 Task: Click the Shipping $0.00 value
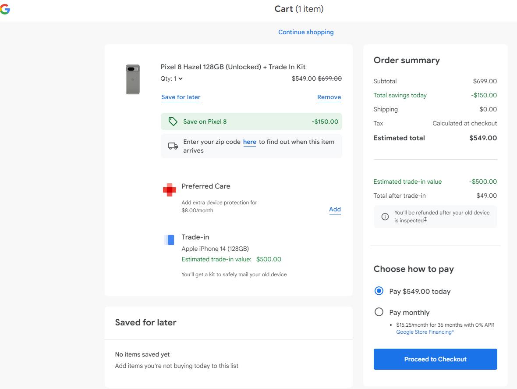[x=488, y=109]
